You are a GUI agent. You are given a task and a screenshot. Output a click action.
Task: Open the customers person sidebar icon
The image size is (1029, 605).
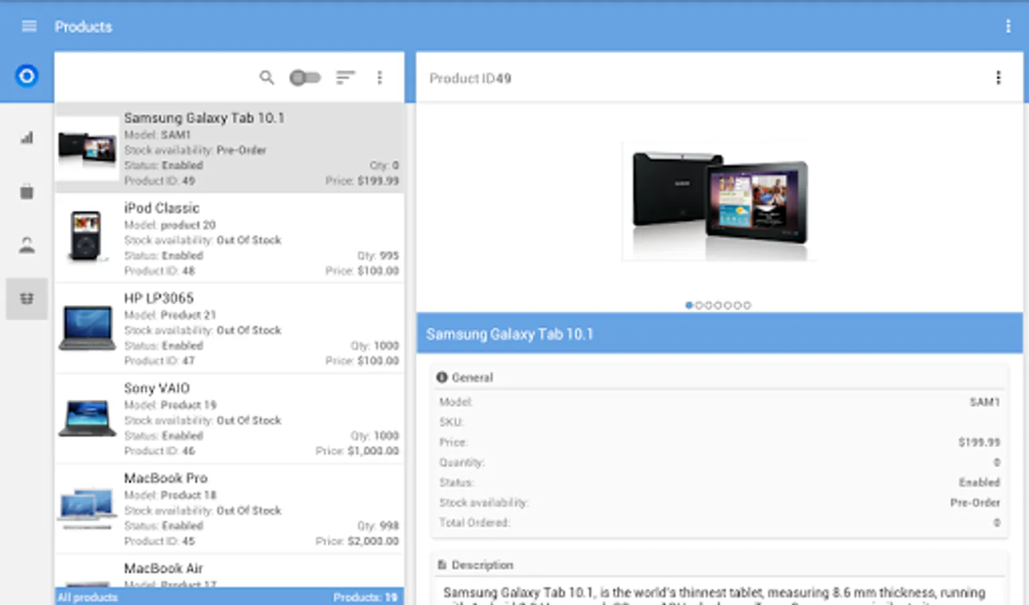pyautogui.click(x=27, y=245)
